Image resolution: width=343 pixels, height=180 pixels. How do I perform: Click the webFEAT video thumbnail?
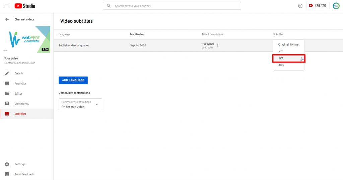coord(26,40)
